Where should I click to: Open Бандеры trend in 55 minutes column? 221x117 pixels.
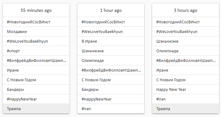(x=36, y=90)
